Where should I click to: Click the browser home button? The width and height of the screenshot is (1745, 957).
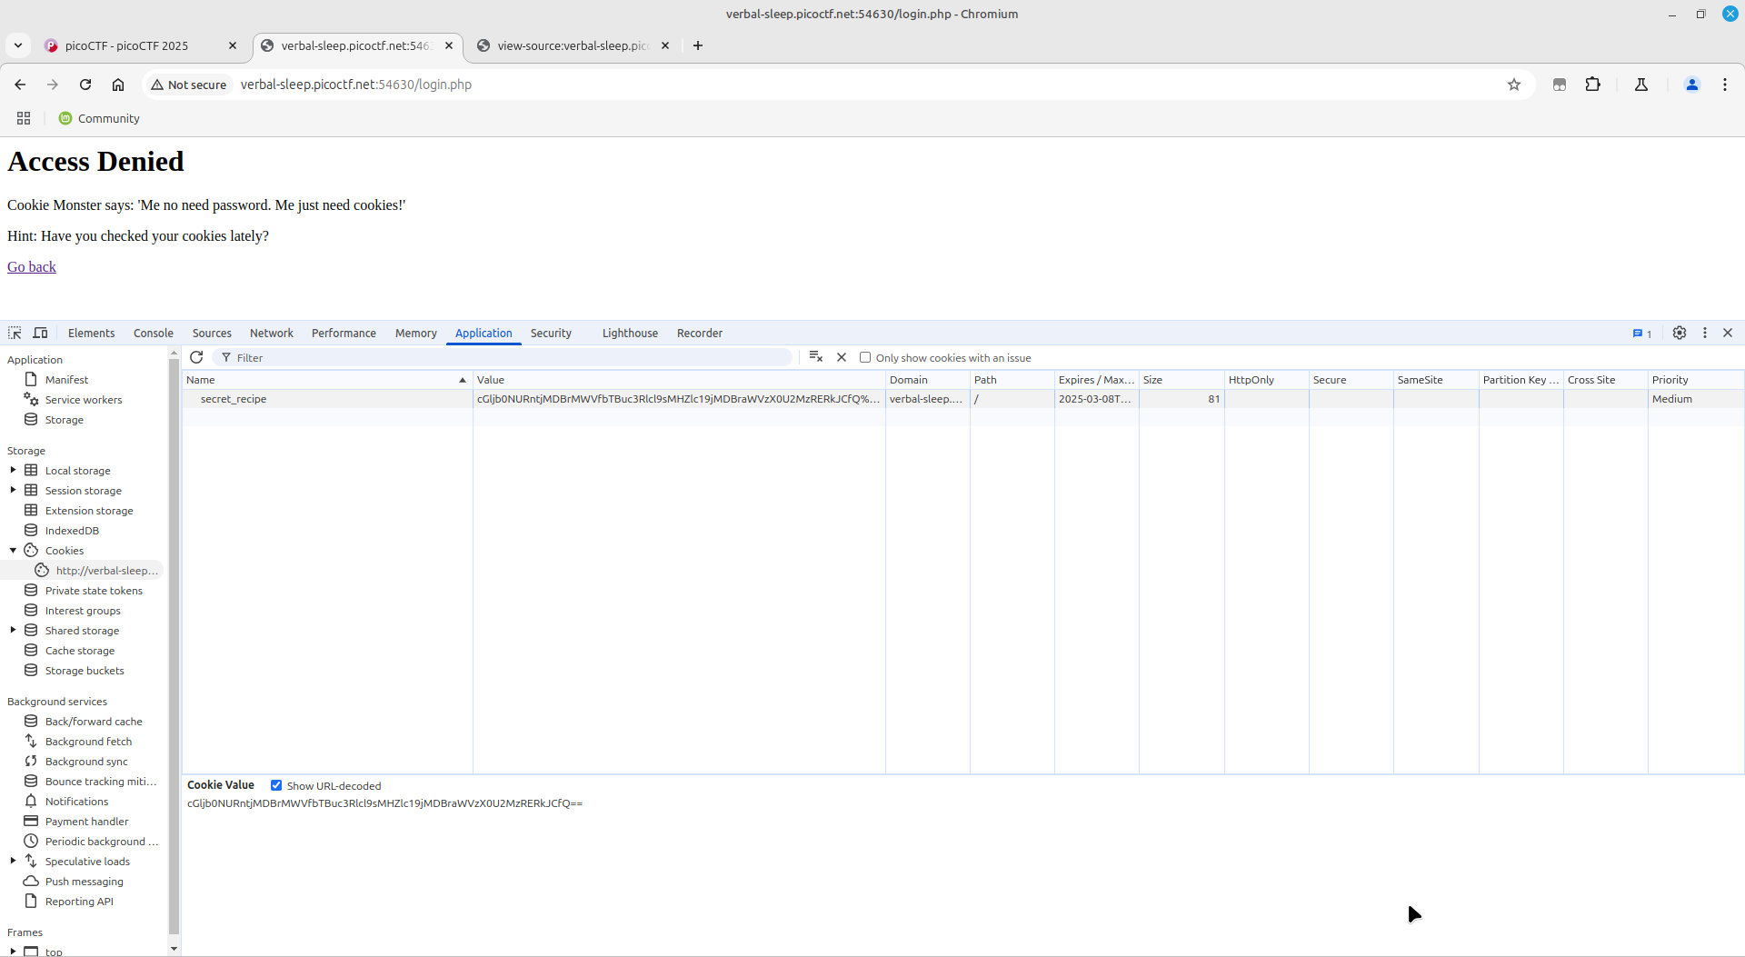pos(118,85)
